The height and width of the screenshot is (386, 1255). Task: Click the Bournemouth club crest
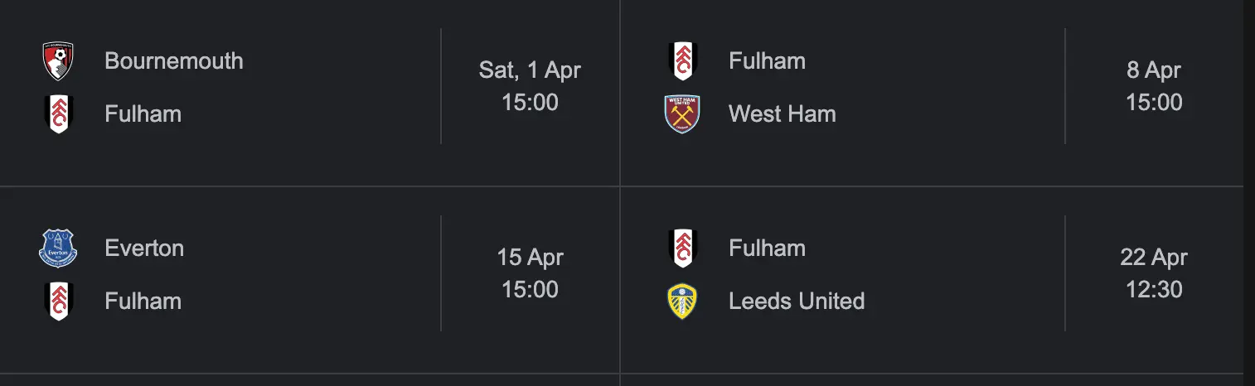59,61
